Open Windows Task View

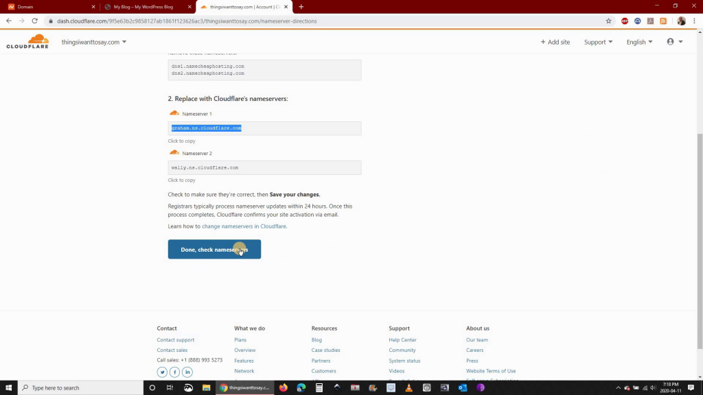(x=170, y=388)
